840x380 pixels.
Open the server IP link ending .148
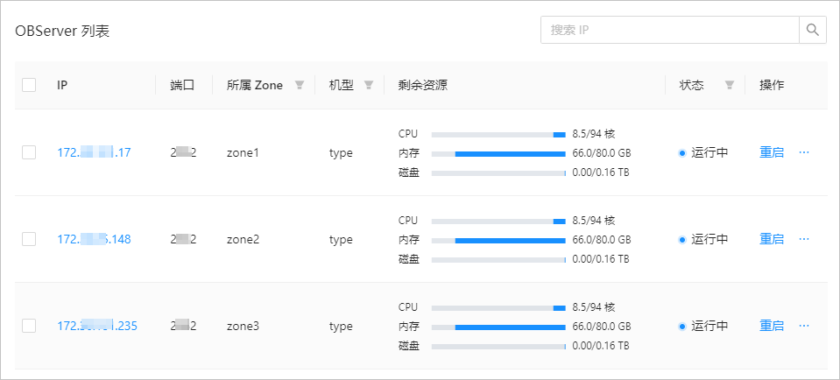point(94,239)
